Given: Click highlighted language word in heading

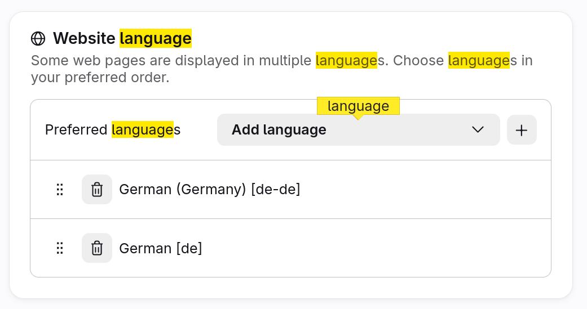Looking at the screenshot, I should [156, 38].
